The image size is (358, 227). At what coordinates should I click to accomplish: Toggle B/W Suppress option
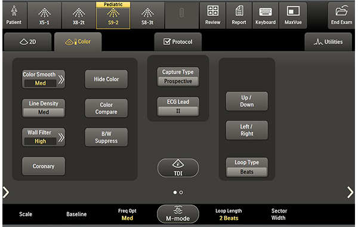[x=106, y=137]
